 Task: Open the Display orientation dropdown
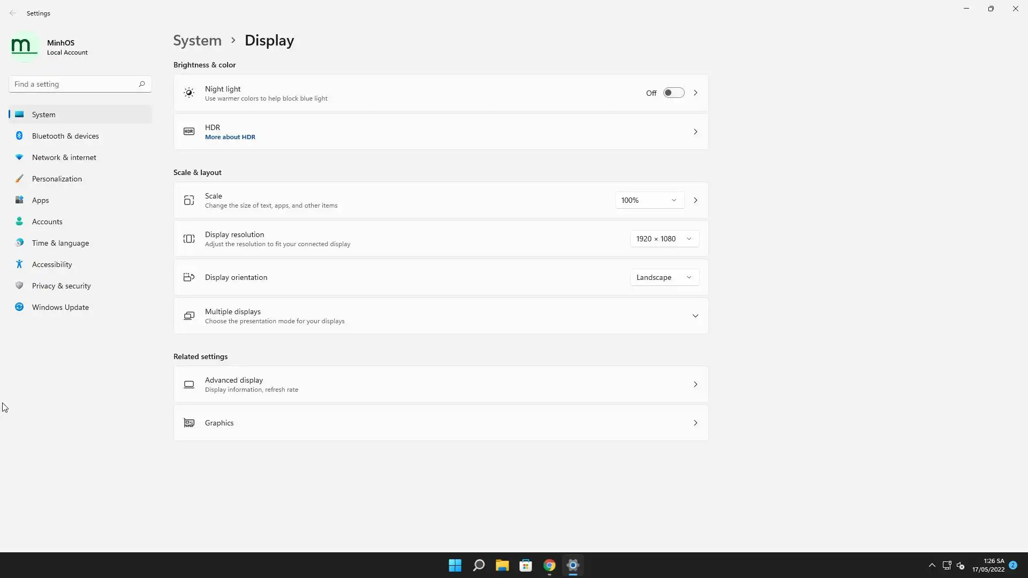(664, 277)
